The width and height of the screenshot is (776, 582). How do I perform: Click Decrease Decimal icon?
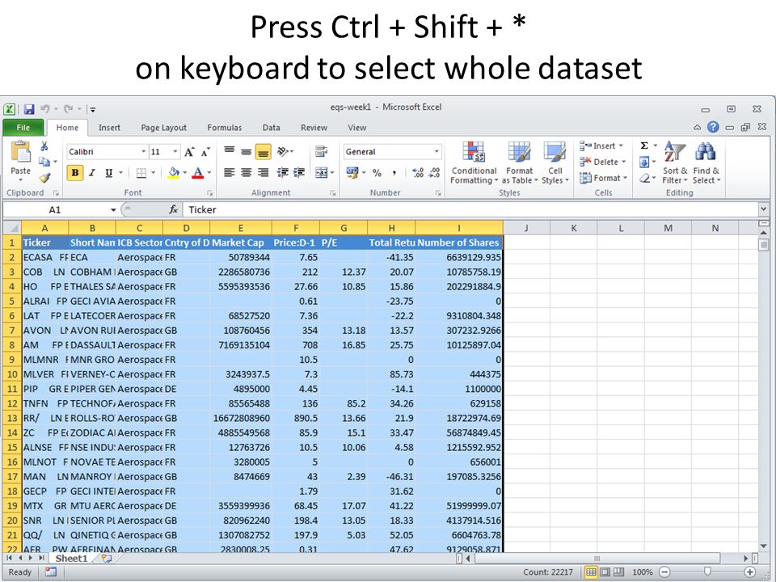click(435, 173)
